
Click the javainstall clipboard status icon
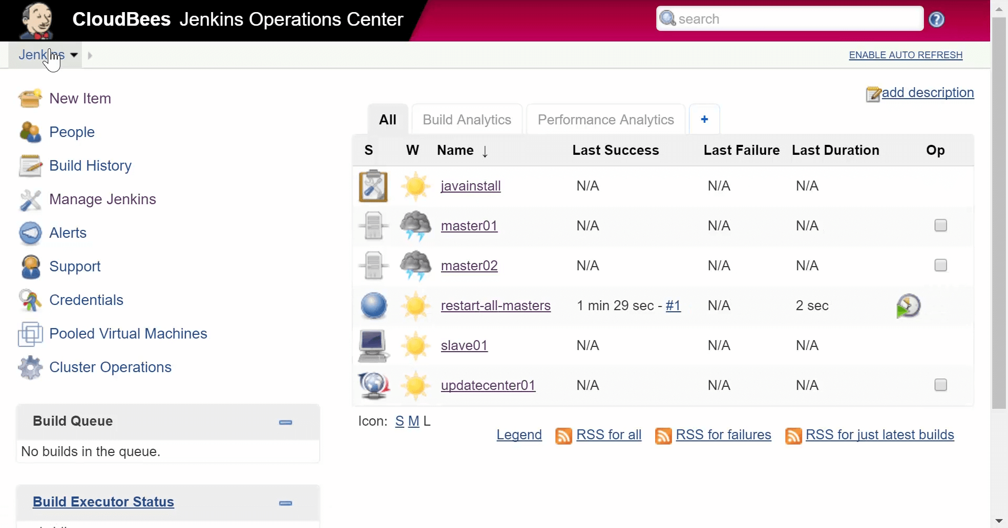point(373,186)
